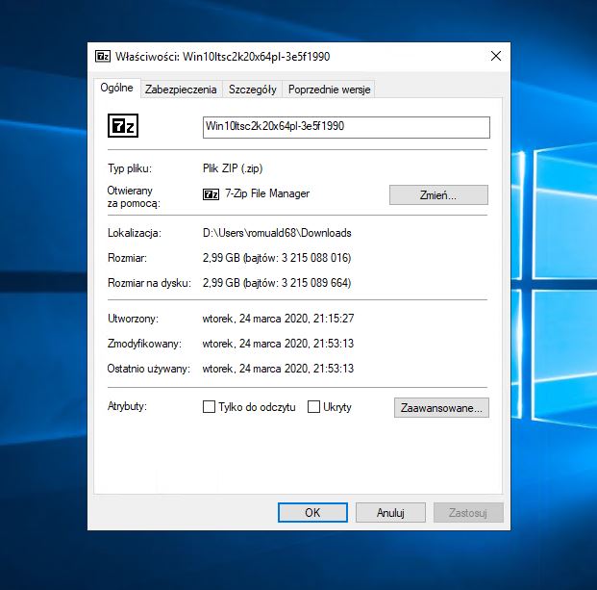Open the Poprzednie wersje tab
Screen dimensions: 597x590
click(329, 90)
